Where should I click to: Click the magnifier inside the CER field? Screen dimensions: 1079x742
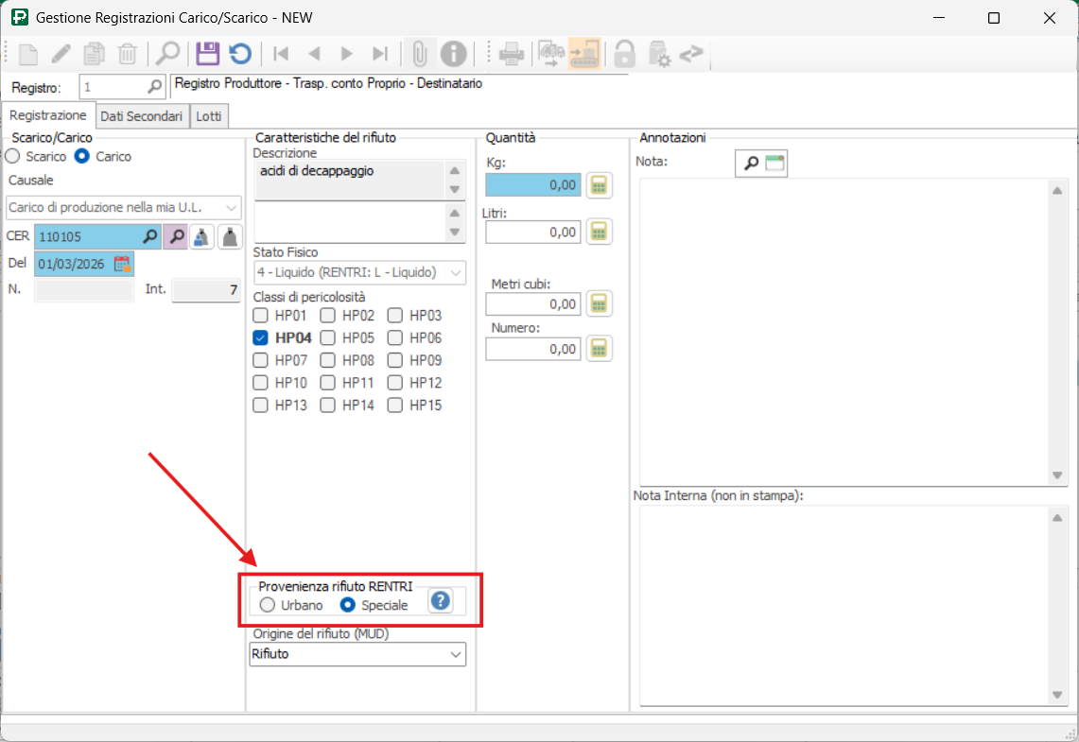(149, 236)
